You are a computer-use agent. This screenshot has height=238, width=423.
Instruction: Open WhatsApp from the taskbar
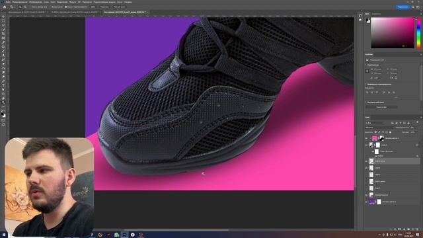point(116,235)
